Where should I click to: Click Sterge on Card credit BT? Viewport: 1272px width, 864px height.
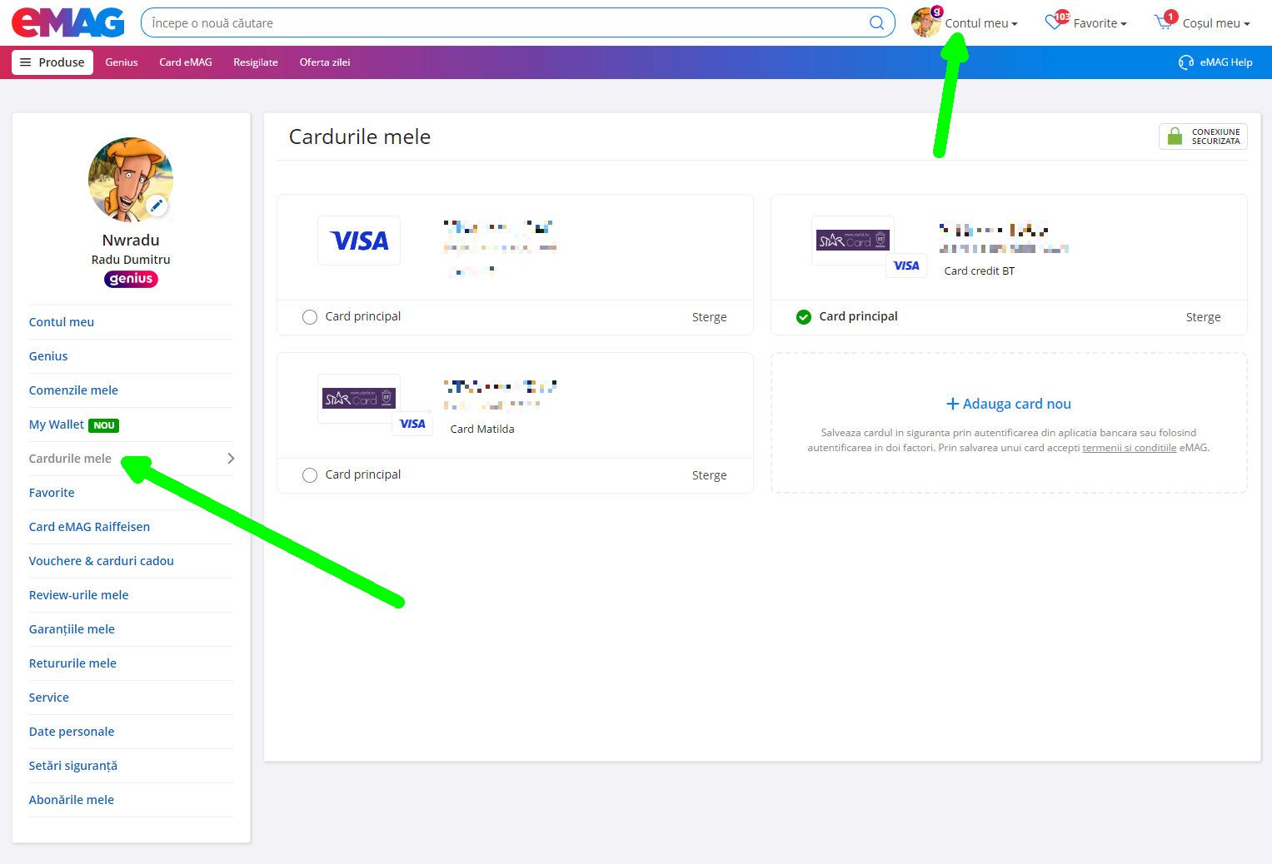coord(1204,317)
